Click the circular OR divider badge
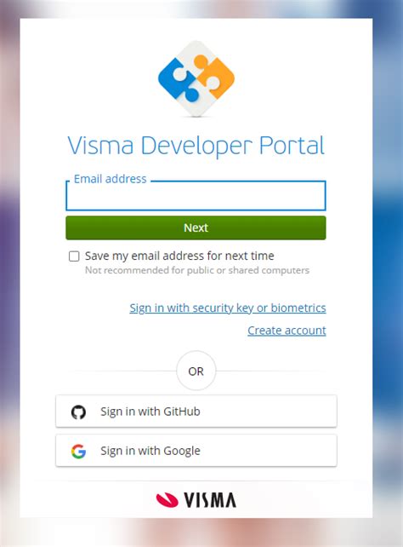Screen dimensions: 403x547 pyautogui.click(x=196, y=371)
